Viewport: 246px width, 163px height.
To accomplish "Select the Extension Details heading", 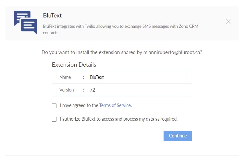I will (x=74, y=65).
